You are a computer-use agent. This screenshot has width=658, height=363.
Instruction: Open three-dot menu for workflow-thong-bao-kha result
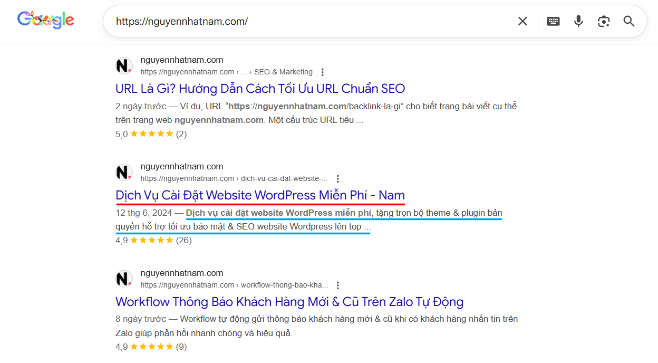(338, 285)
